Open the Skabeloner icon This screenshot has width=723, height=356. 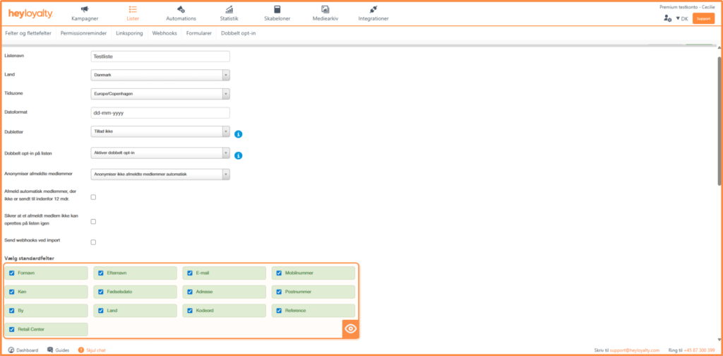[x=277, y=9]
